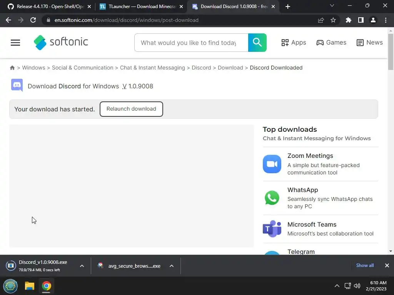Viewport: 394px width, 295px height.
Task: Click the version text V 1.0.9008
Action: (138, 86)
